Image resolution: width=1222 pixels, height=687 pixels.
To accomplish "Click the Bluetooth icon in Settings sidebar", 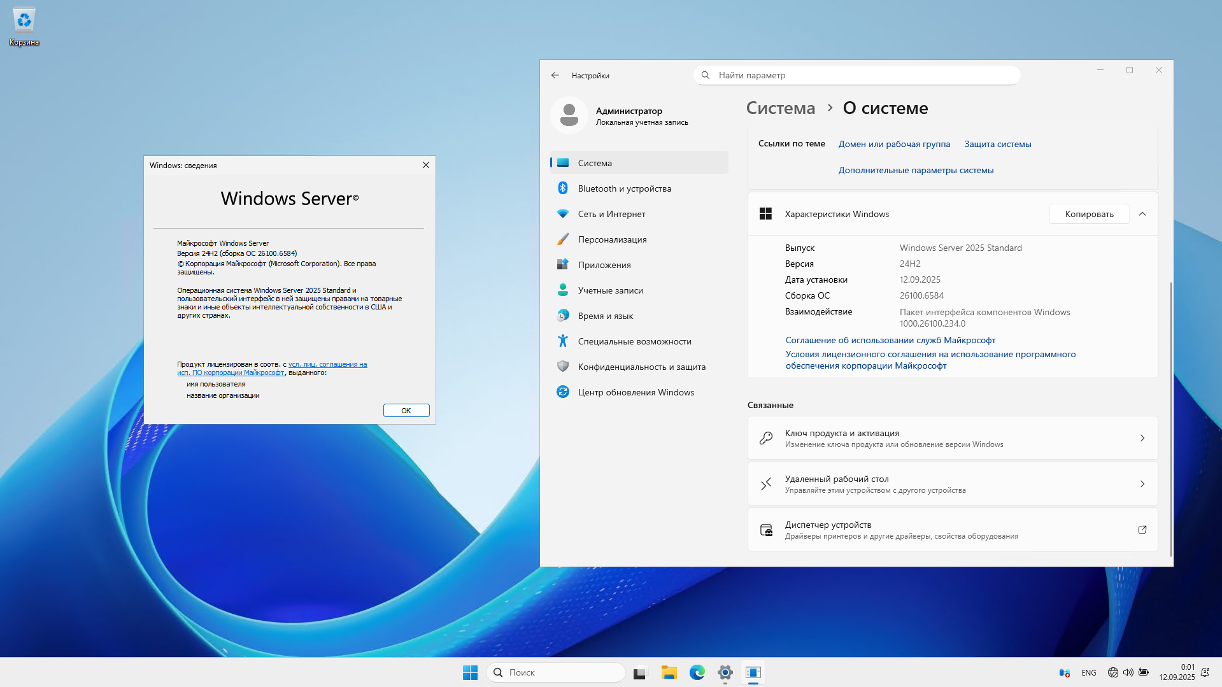I will (563, 188).
